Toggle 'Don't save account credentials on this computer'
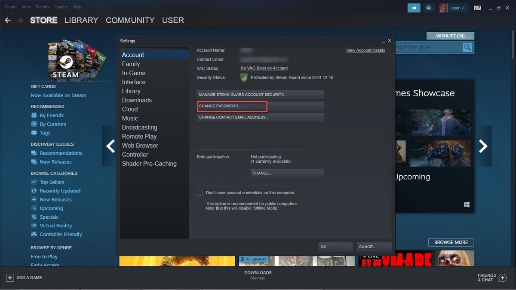 click(x=200, y=192)
